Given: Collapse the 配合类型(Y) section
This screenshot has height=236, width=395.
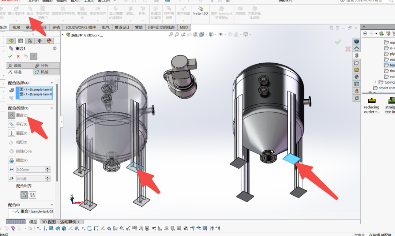Looking at the screenshot, I should point(52,108).
